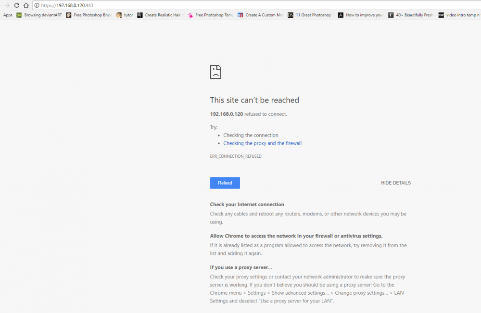
Task: Click 'Check your Internet connection' heading
Action: click(x=247, y=204)
